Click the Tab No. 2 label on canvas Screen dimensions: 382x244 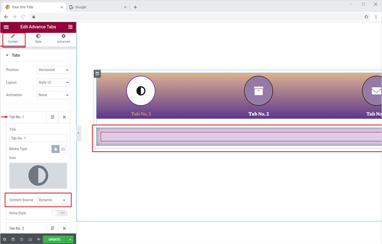pos(259,114)
